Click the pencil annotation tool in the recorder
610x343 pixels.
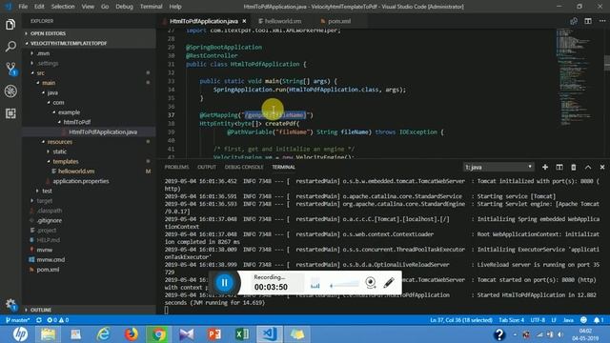click(389, 282)
